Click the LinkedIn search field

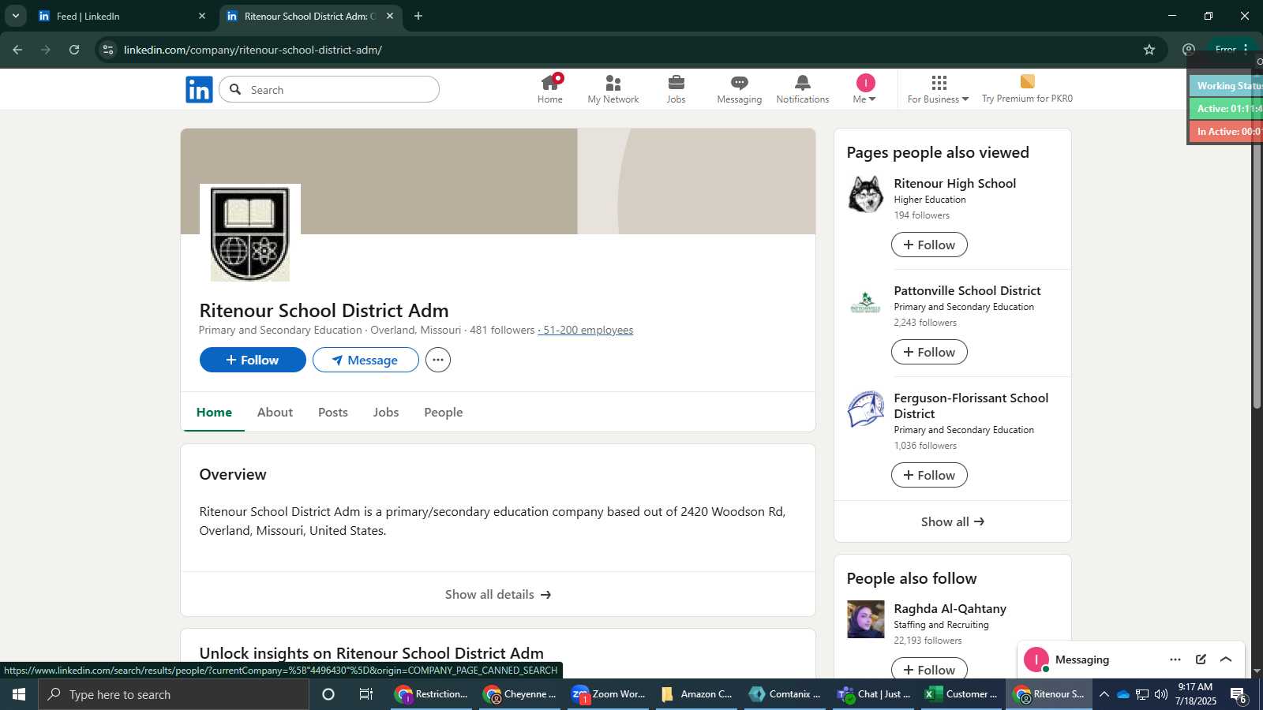(x=329, y=90)
